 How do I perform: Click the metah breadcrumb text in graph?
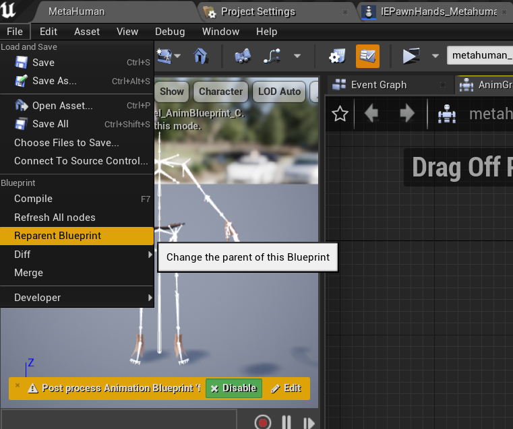(491, 114)
